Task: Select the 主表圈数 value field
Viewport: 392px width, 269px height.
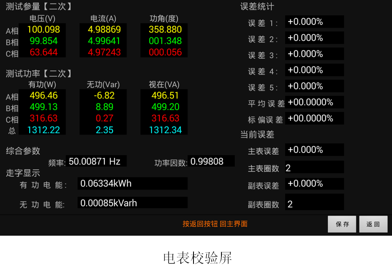Action: (x=314, y=168)
